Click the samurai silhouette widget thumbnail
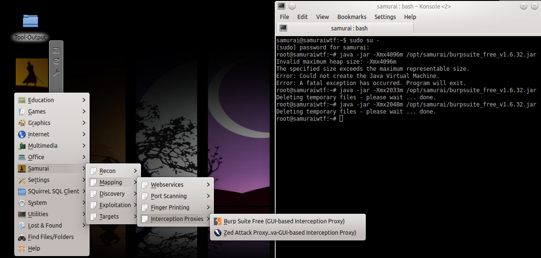 coord(32,76)
